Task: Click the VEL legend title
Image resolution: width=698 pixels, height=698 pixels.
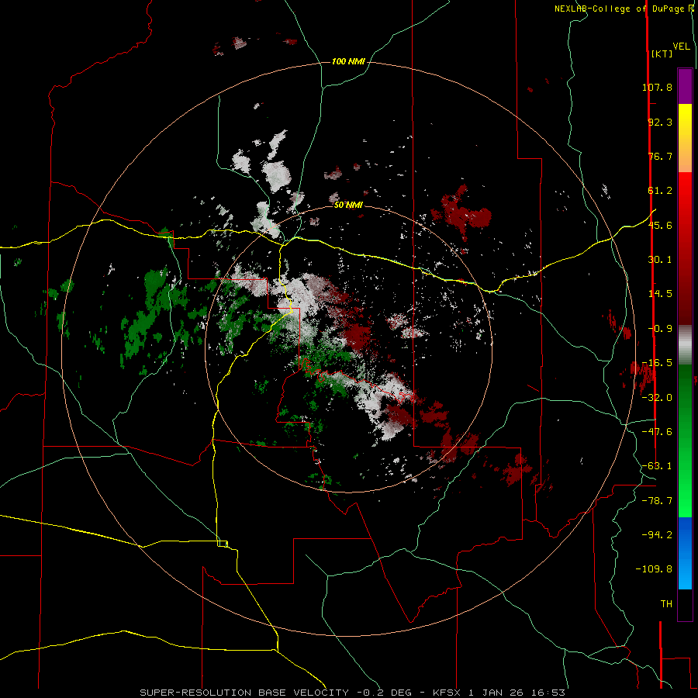Action: (681, 47)
